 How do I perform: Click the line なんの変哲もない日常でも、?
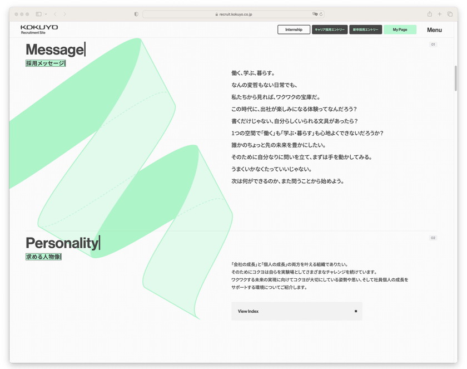pyautogui.click(x=264, y=85)
